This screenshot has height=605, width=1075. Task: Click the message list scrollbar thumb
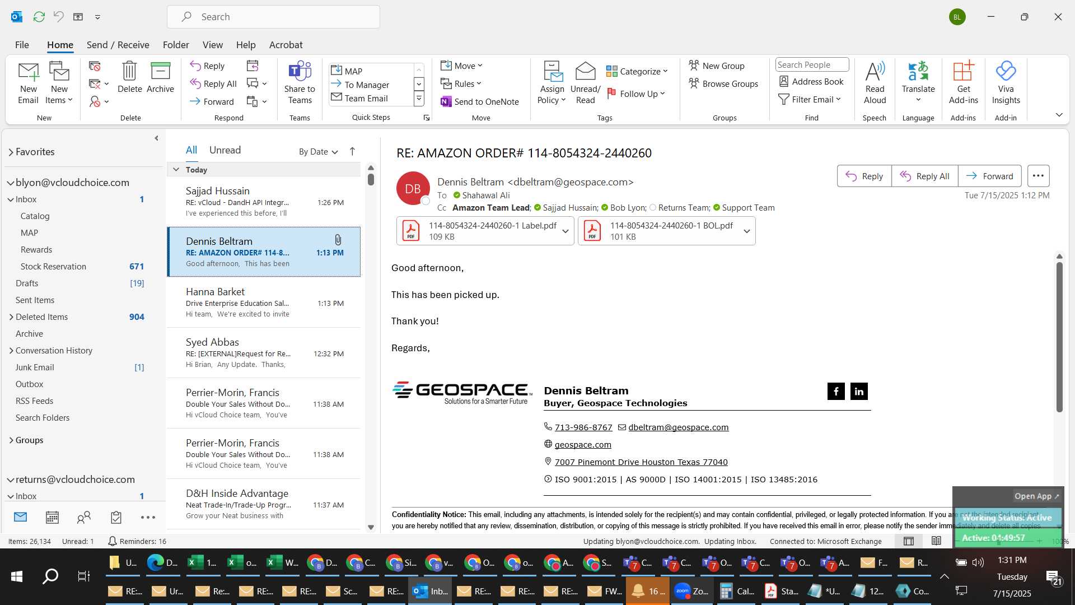point(371,179)
